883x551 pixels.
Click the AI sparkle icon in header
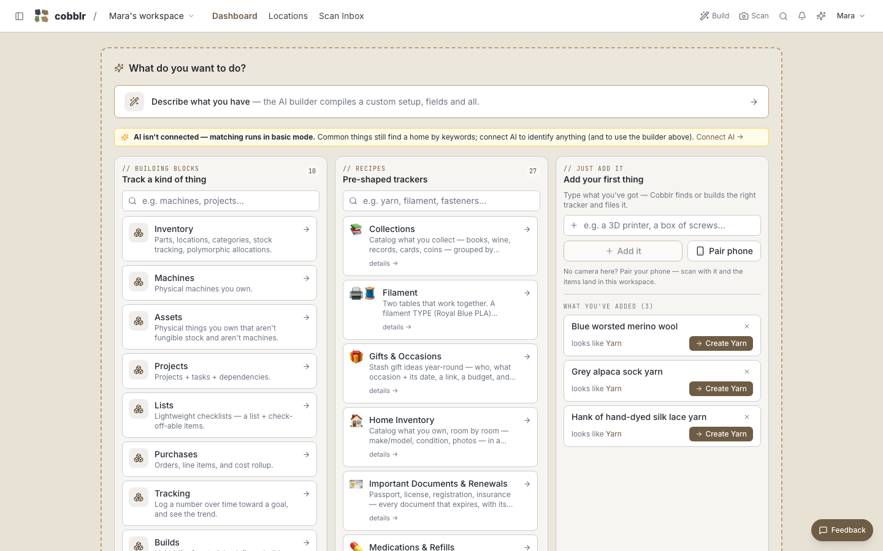click(821, 16)
